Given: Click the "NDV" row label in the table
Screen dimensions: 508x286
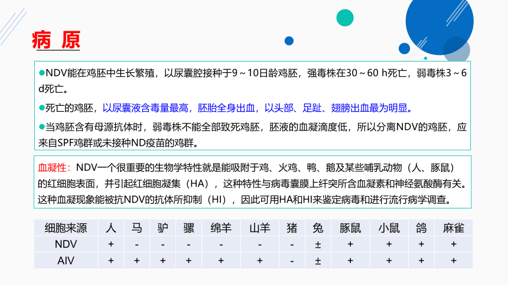Looking at the screenshot, I should 66,244.
